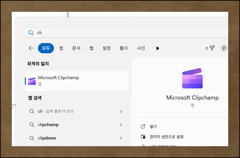Switch to the 사진 filter tab
240x158 pixels.
141,48
